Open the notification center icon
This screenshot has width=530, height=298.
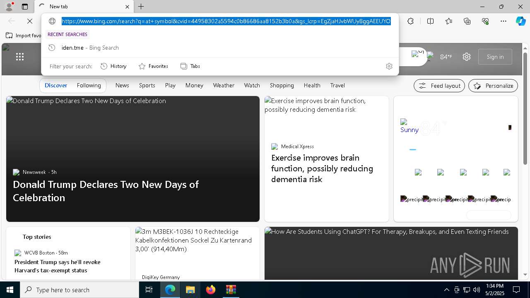[516, 290]
